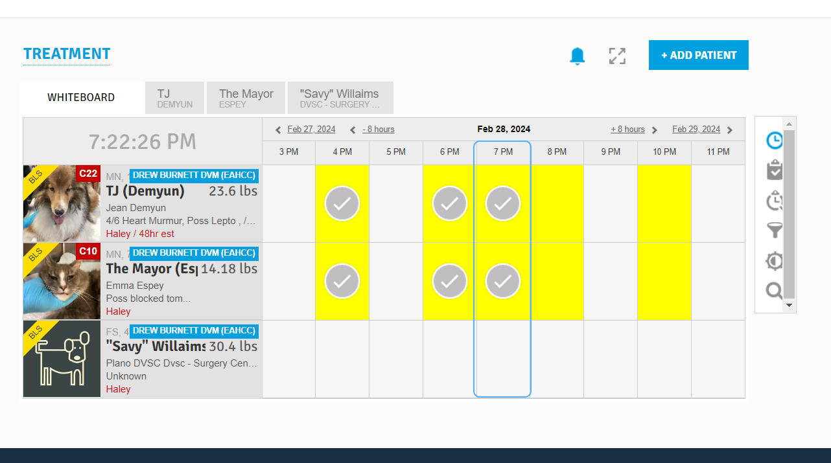Viewport: 831px width, 463px height.
Task: Click TJ's empty yellow 10 PM treatment cell
Action: [x=664, y=203]
